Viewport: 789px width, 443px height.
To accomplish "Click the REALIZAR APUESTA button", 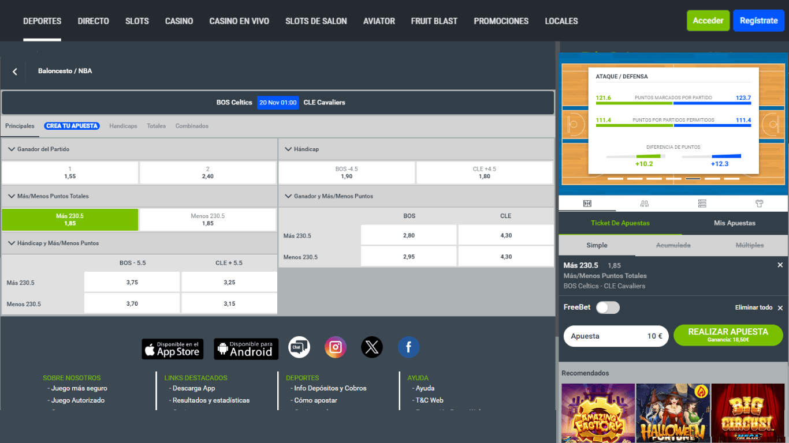I will click(728, 335).
